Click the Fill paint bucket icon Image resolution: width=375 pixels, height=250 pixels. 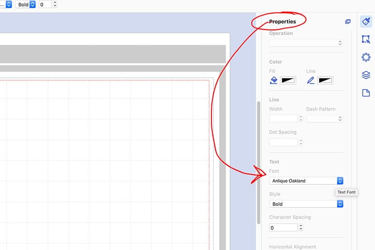tap(274, 81)
